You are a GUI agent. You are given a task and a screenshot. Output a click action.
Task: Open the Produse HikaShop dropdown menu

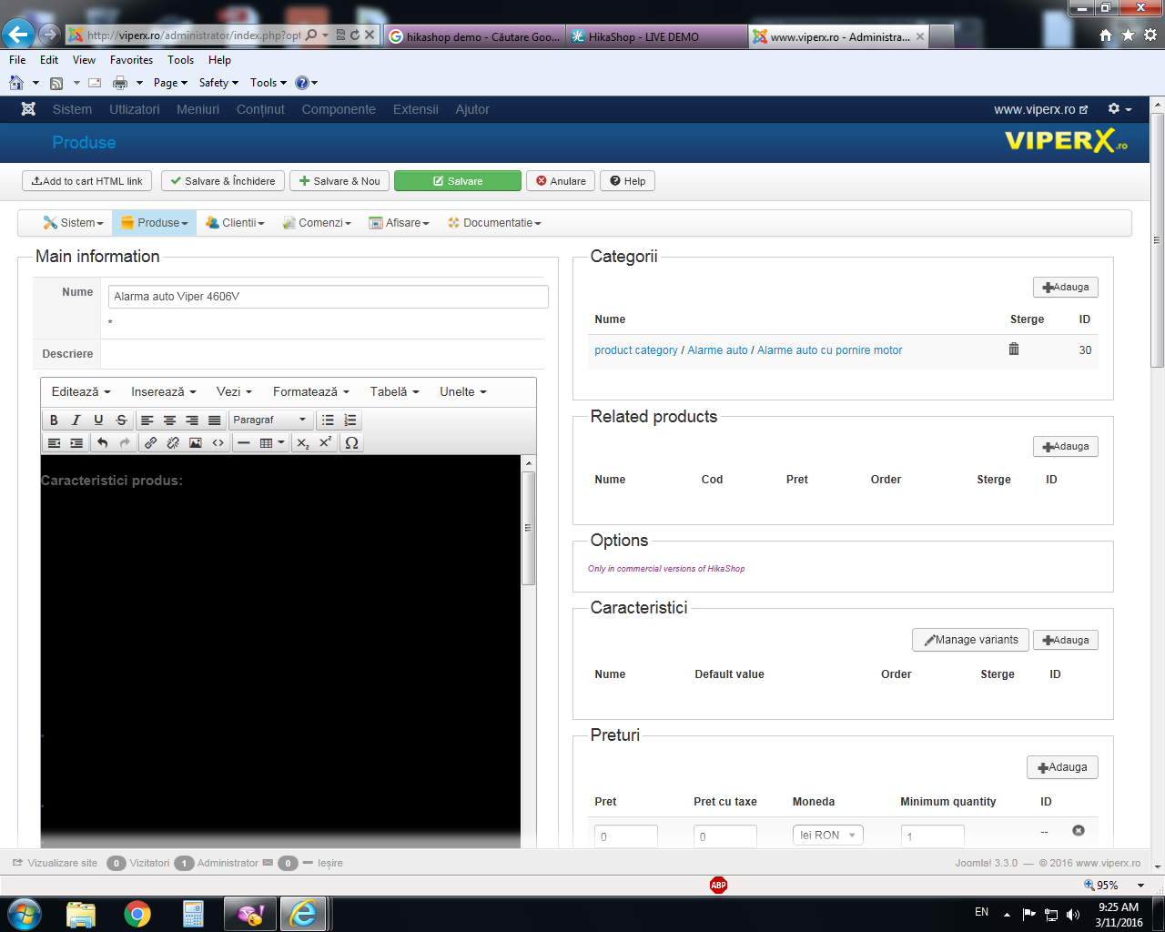click(155, 223)
